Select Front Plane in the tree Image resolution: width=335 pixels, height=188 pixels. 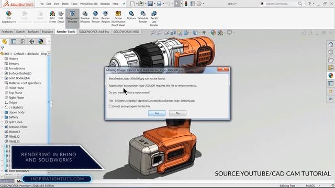click(x=14, y=88)
